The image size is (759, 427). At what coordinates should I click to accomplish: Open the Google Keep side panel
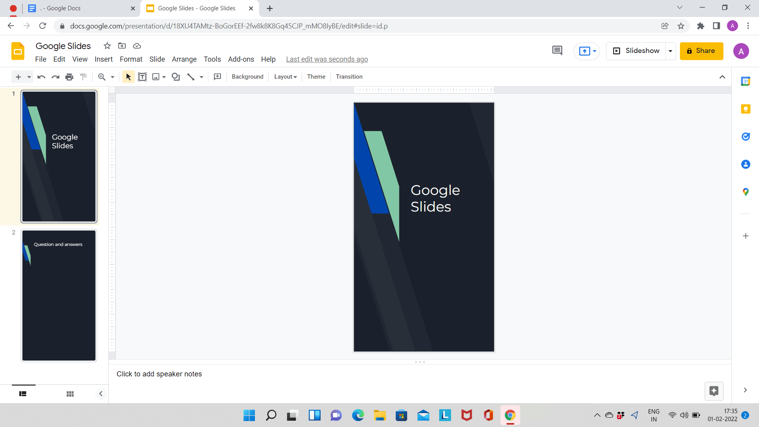point(746,109)
